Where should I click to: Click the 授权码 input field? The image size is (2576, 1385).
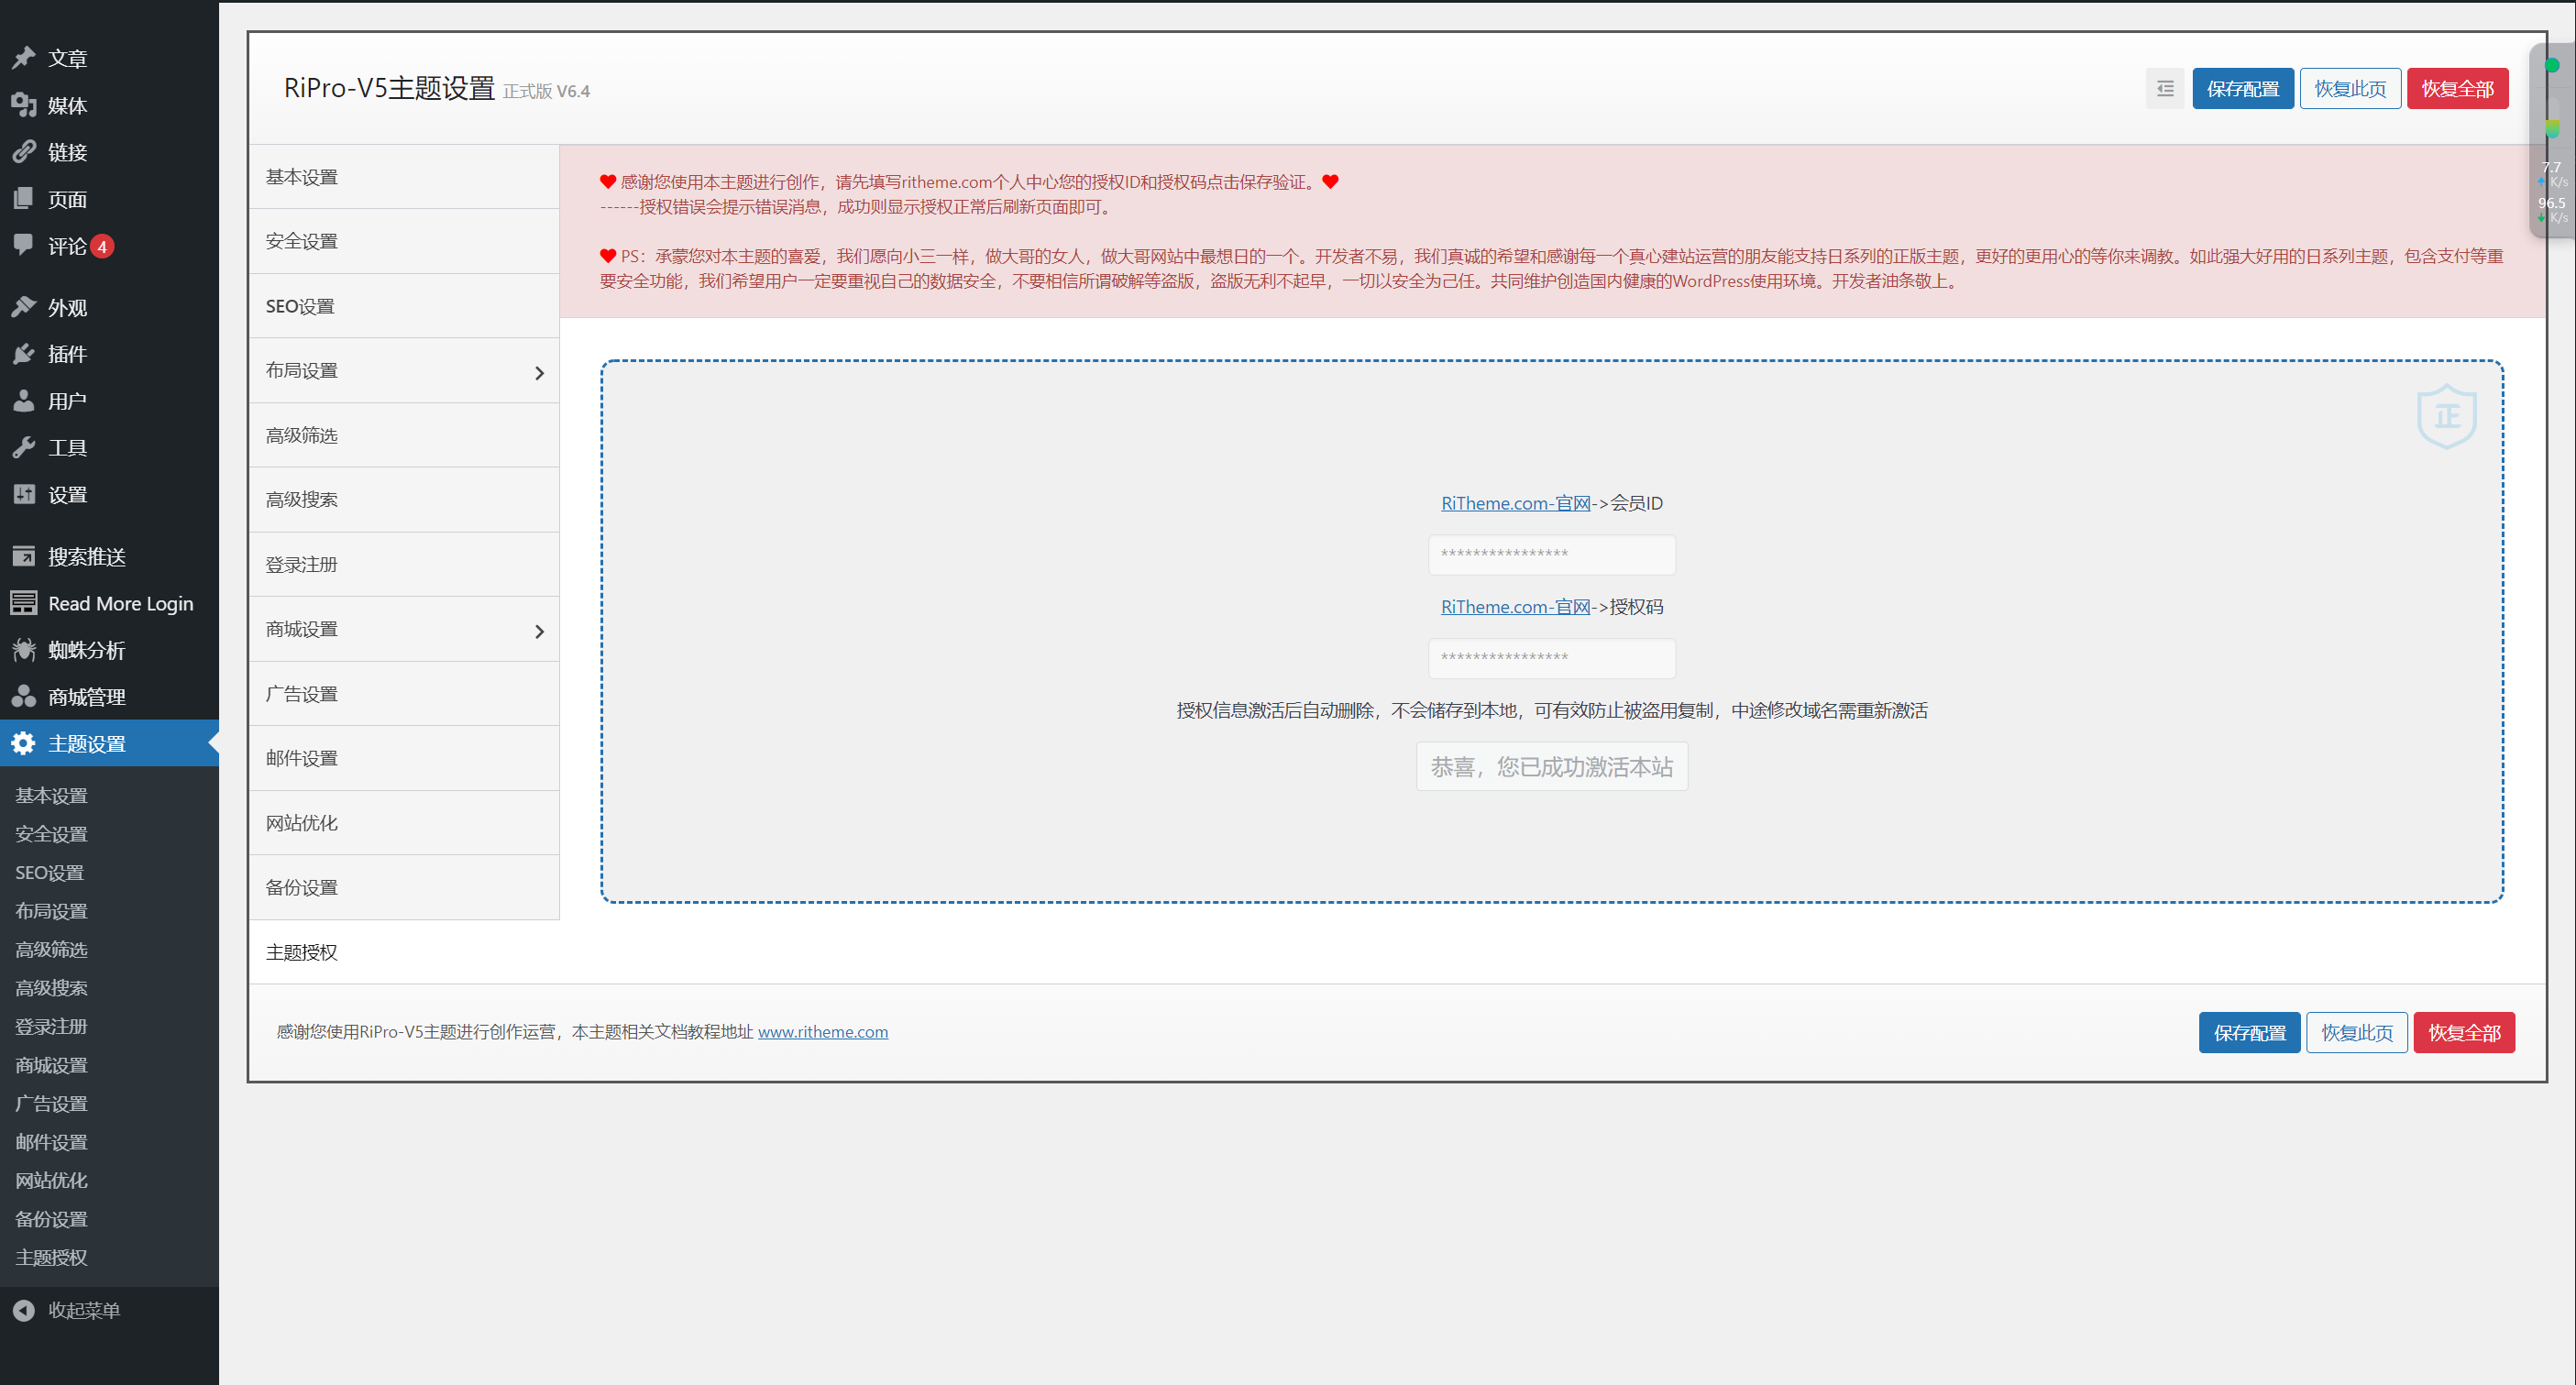click(1551, 658)
